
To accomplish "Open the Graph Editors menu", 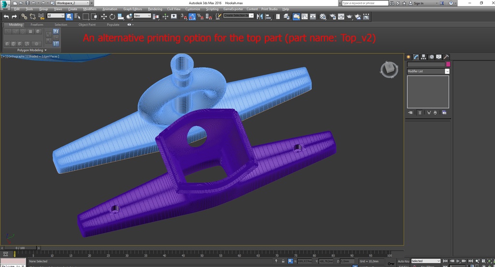I will tap(132, 9).
